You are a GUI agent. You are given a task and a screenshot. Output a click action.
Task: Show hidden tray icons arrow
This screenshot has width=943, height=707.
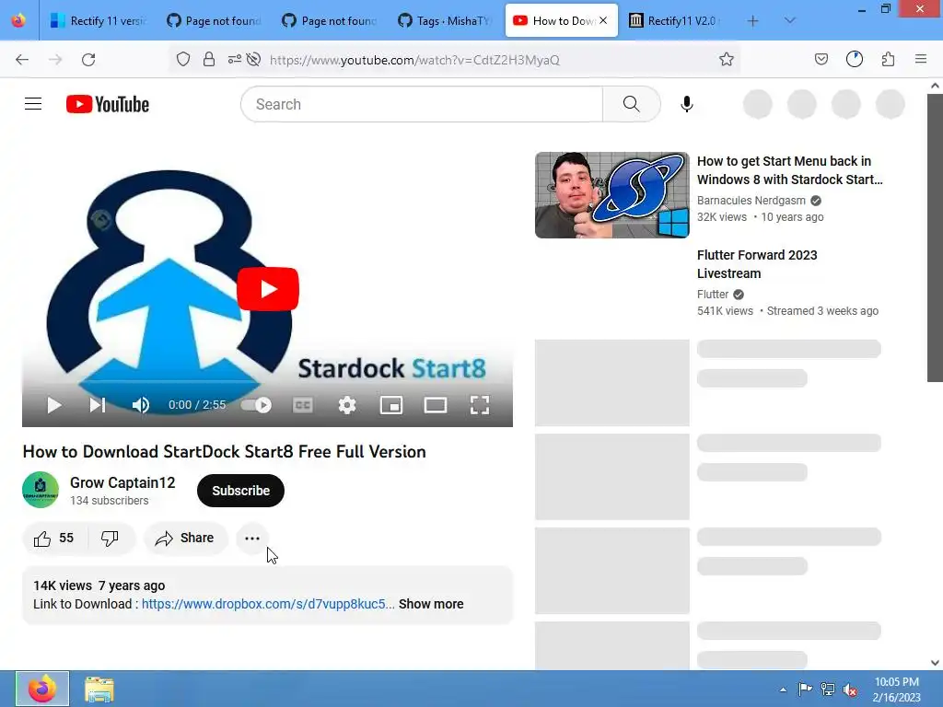click(x=783, y=690)
